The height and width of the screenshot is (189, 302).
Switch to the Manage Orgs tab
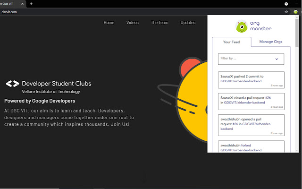(270, 42)
